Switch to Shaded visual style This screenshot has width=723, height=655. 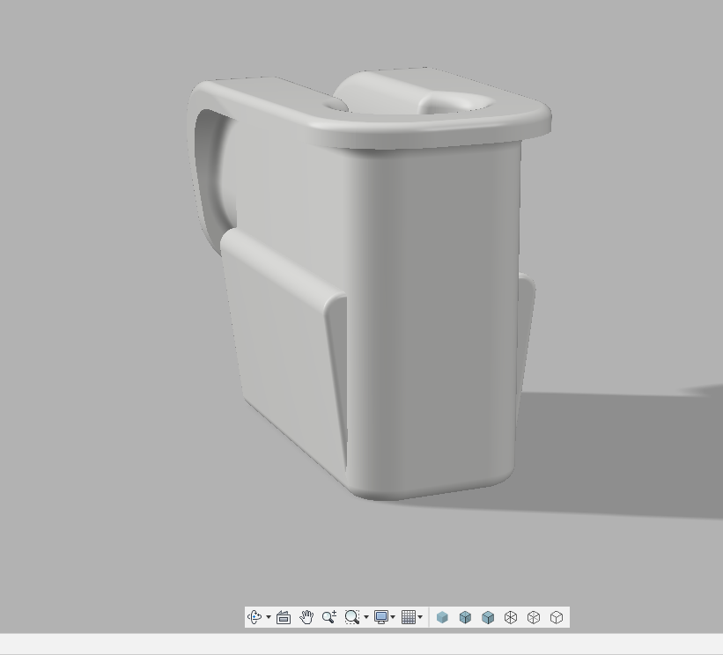coord(442,617)
